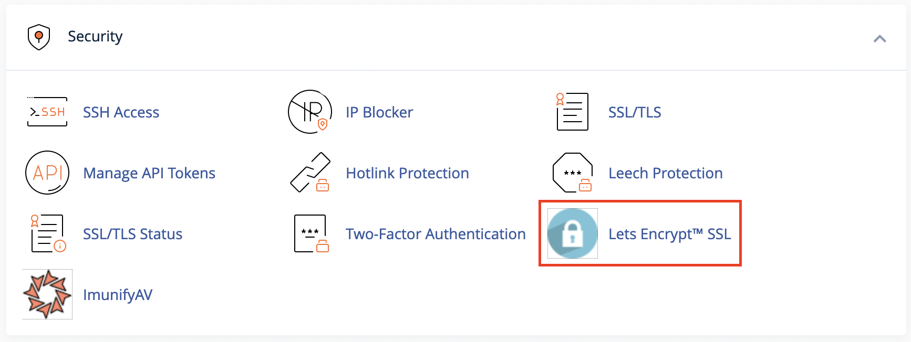Open Two-Factor Authentication text link

(x=436, y=234)
